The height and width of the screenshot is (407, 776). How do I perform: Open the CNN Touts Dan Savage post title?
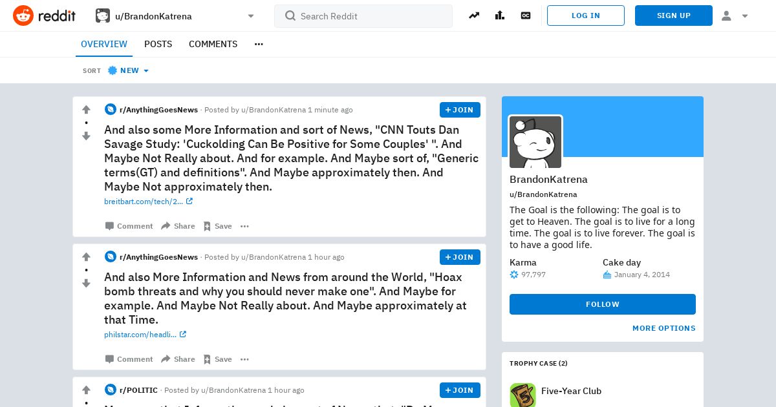[x=292, y=158]
